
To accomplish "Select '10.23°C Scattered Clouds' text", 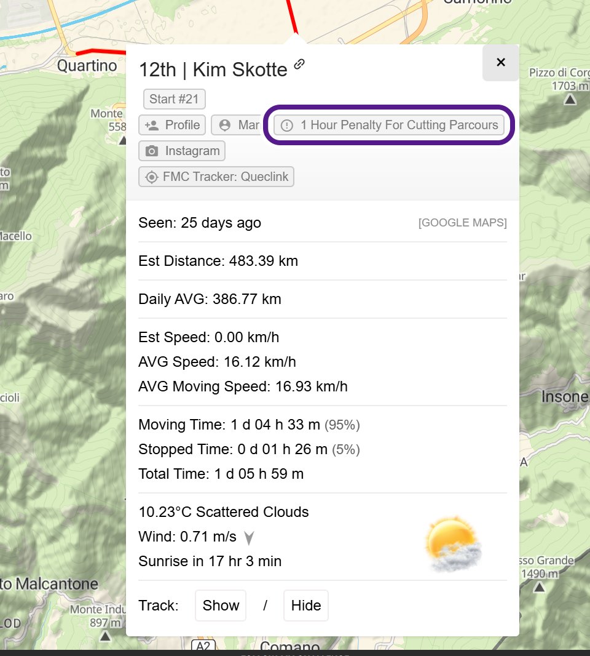I will [x=224, y=512].
